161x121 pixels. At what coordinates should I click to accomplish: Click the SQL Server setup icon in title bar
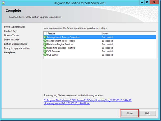click(x=3, y=3)
